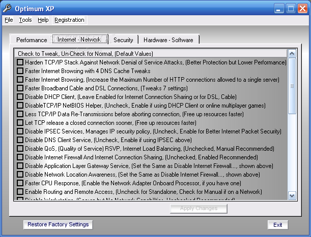Check Disable Application Layer Gateway Service
The width and height of the screenshot is (311, 237).
click(x=20, y=166)
